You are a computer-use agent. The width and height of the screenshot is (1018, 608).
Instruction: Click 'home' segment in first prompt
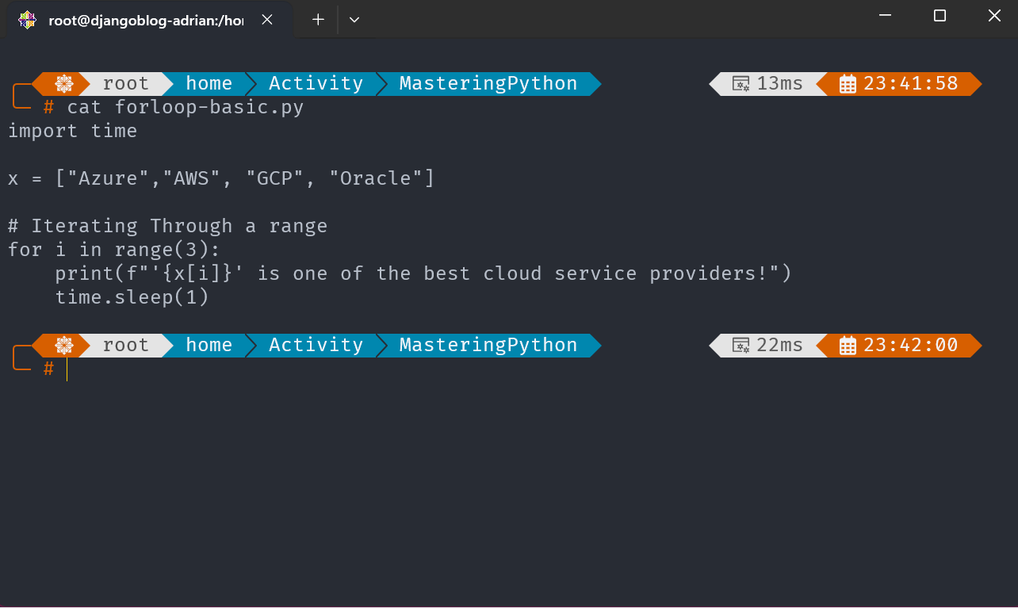click(x=209, y=83)
